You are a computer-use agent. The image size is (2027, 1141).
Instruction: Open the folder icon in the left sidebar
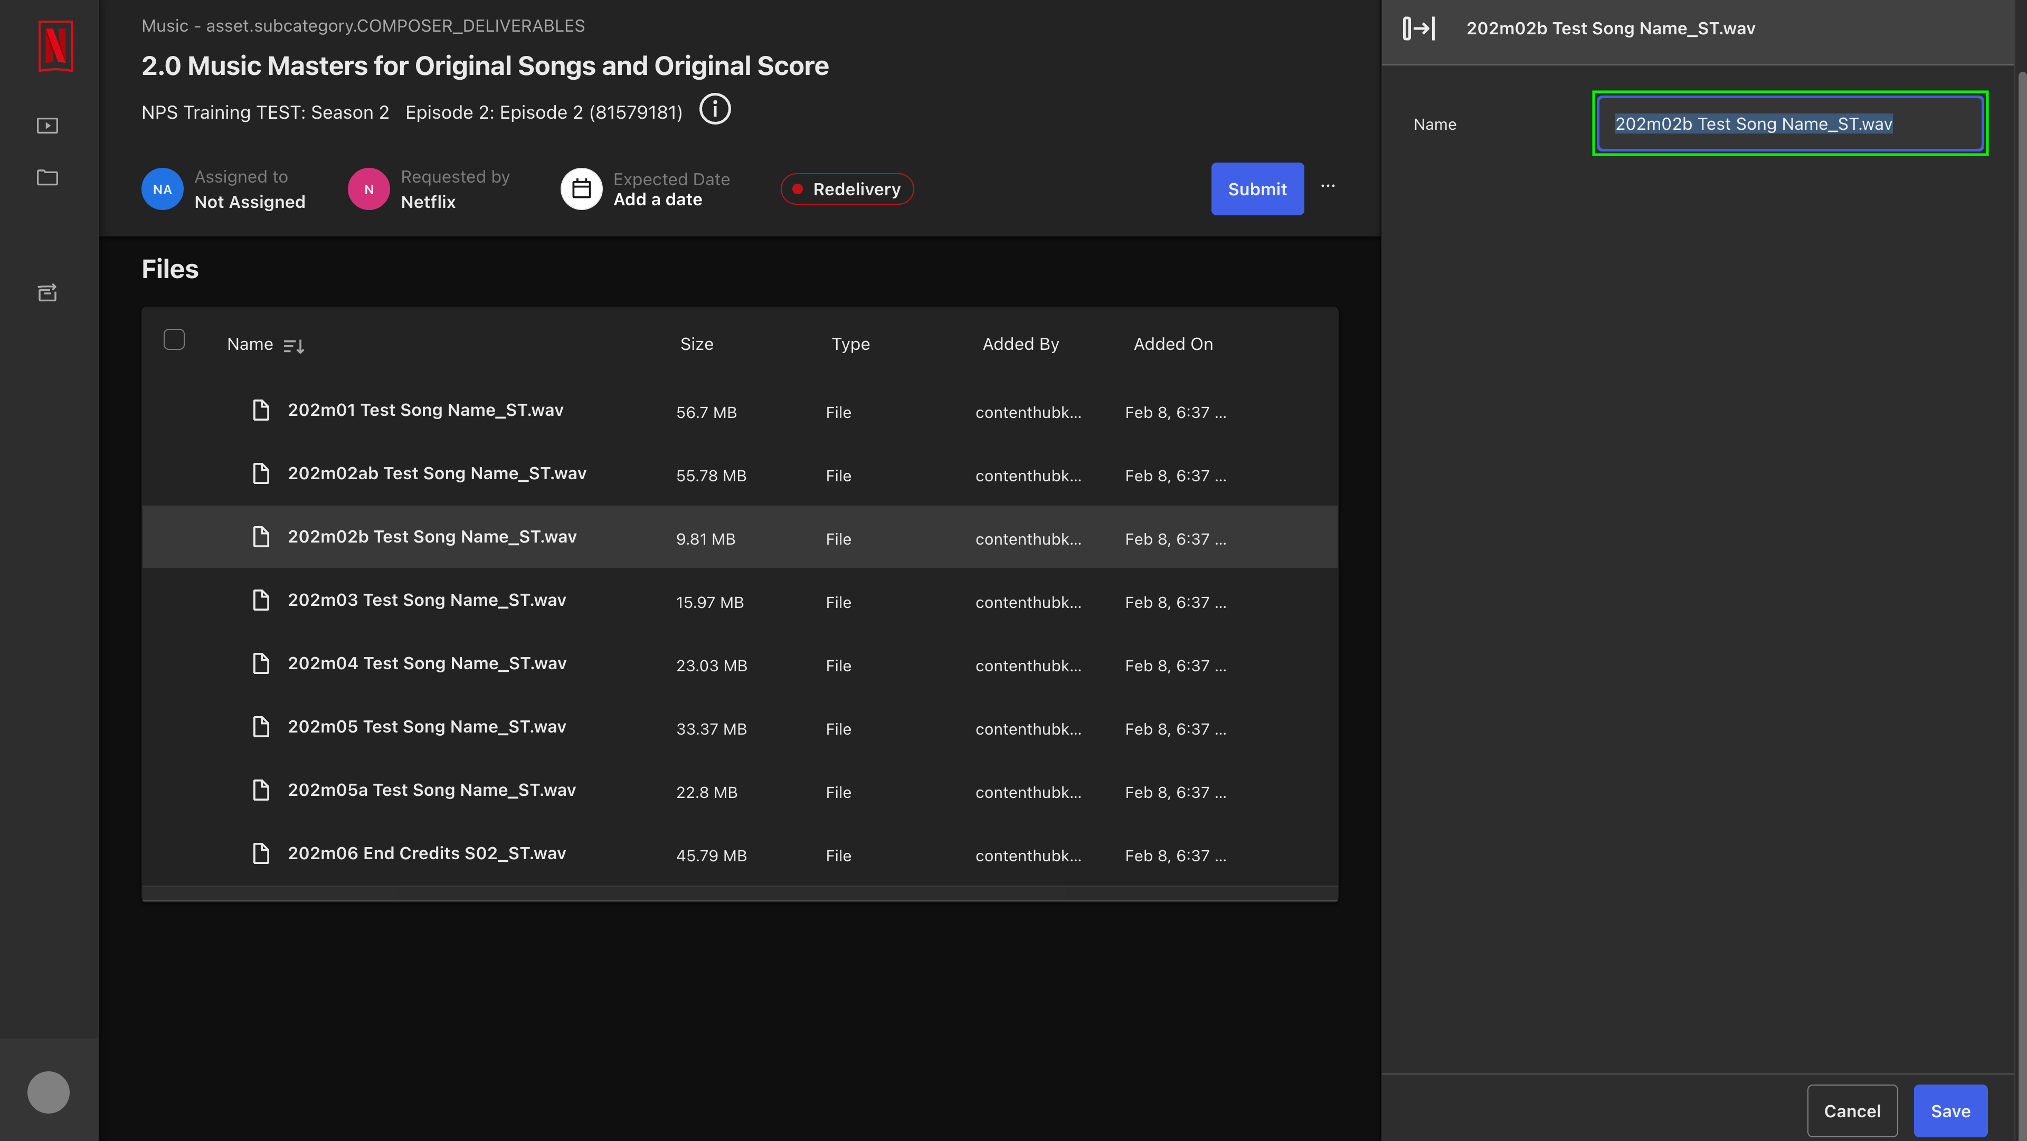[47, 178]
